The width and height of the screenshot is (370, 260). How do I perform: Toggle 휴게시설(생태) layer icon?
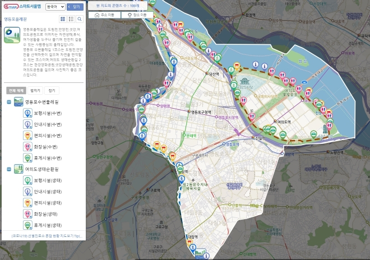27,225
